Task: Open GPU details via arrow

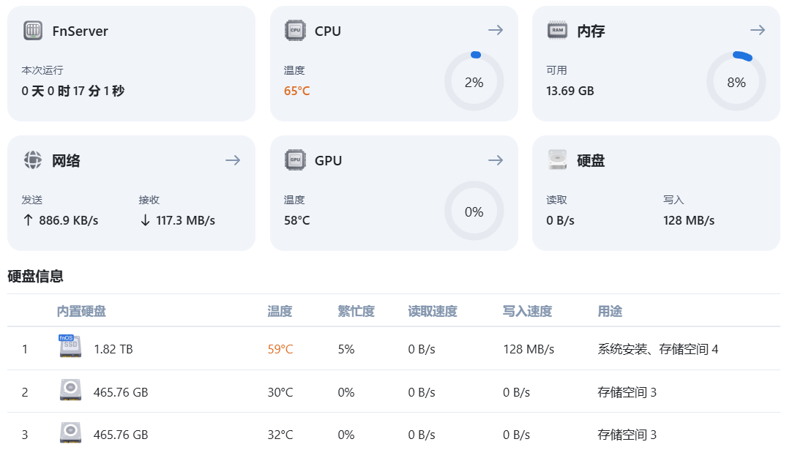Action: [496, 160]
